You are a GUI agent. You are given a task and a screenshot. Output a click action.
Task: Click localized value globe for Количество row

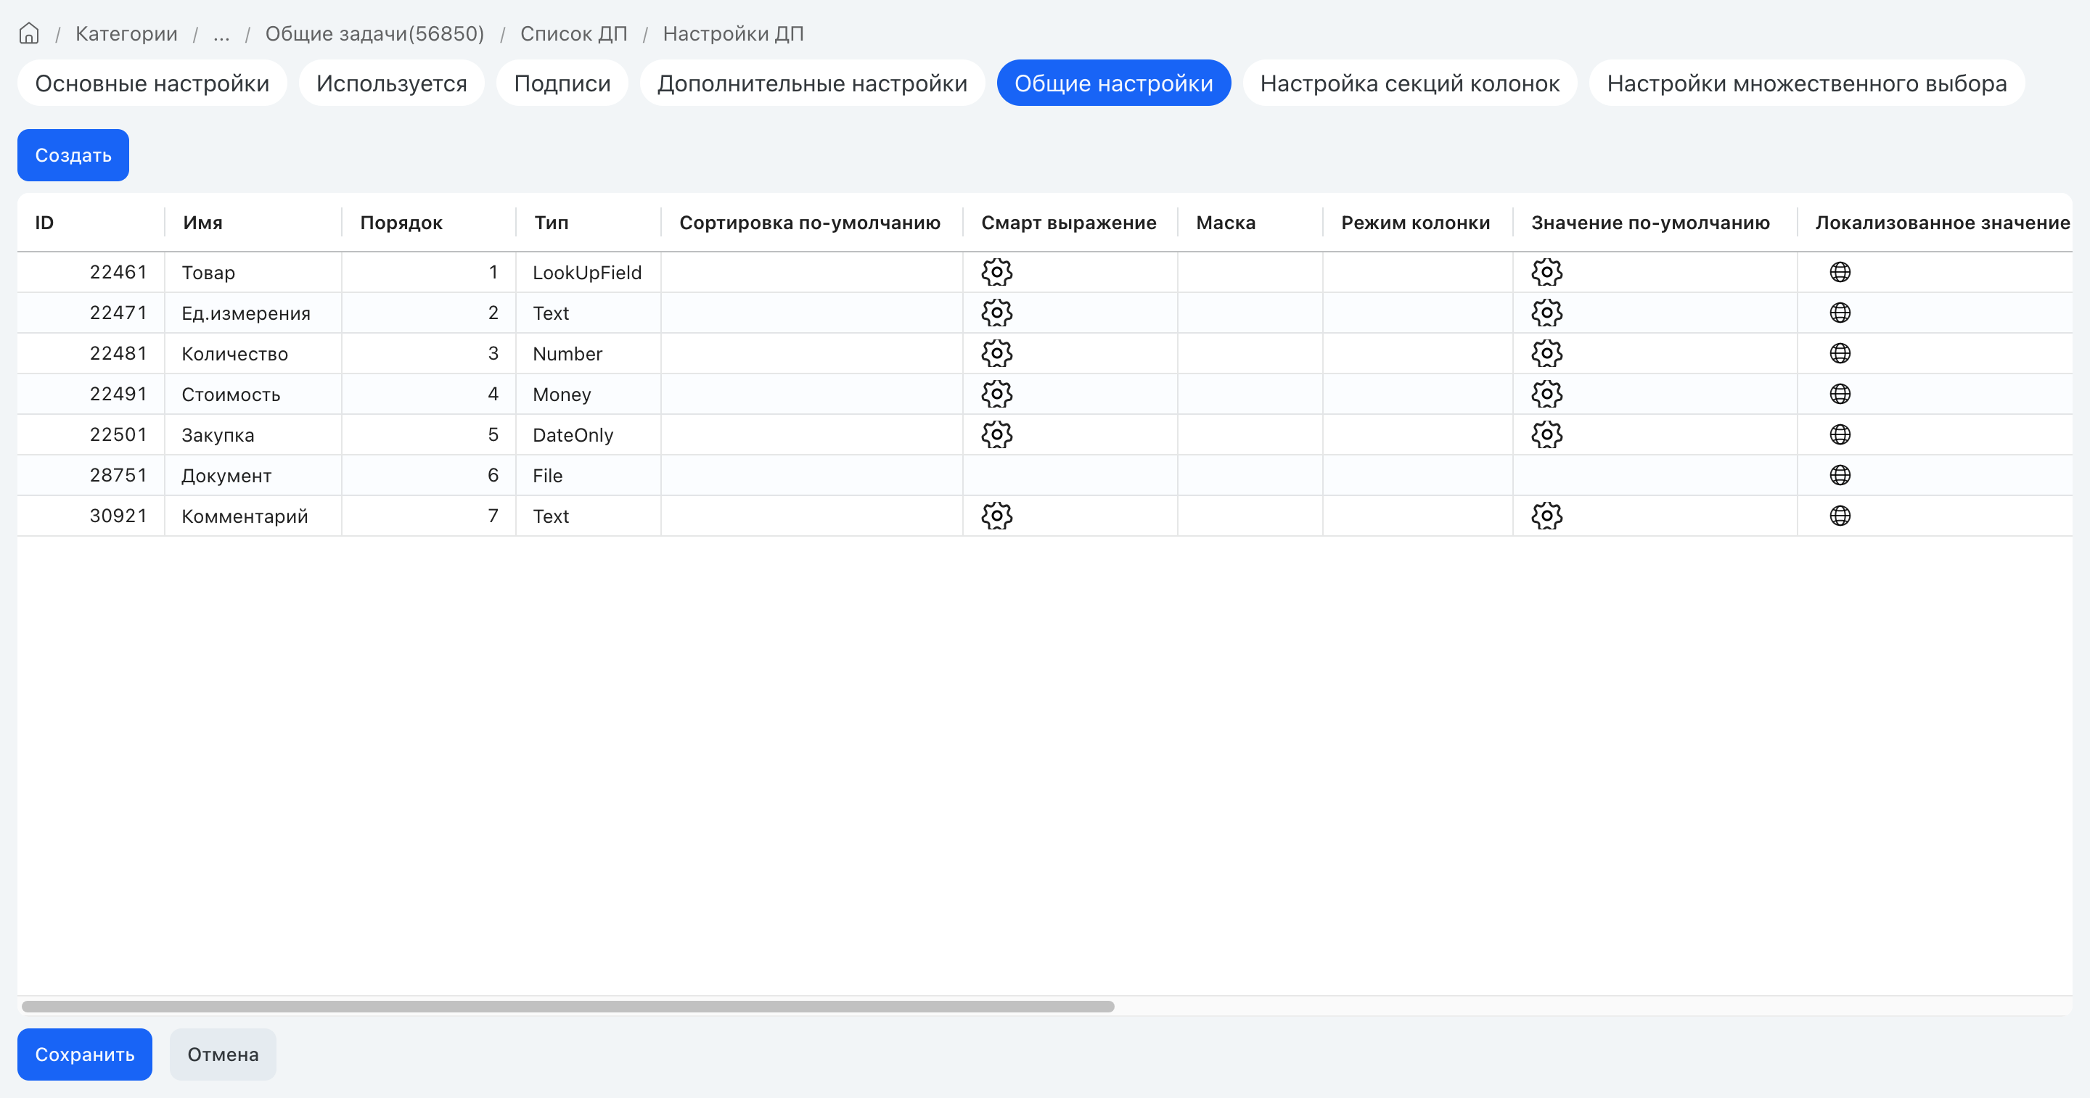pyautogui.click(x=1840, y=352)
